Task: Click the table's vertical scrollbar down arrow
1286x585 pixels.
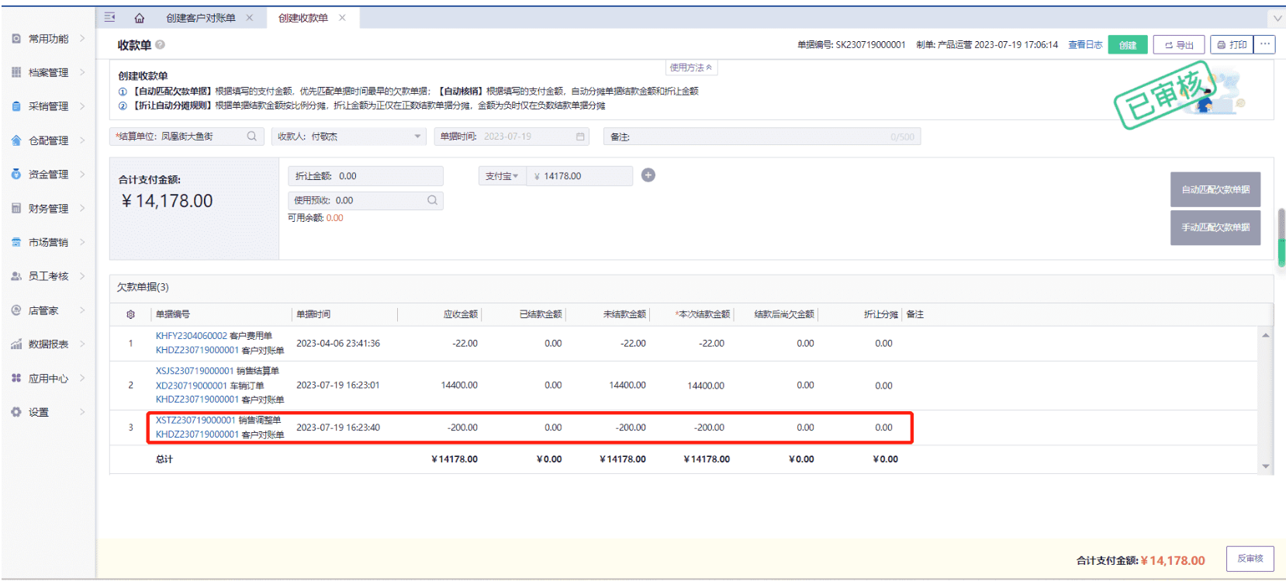Action: click(1266, 466)
